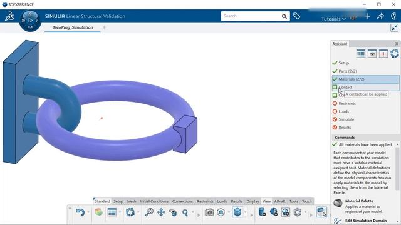The width and height of the screenshot is (401, 225).
Task: Check the box below Contact
Action: (335, 95)
